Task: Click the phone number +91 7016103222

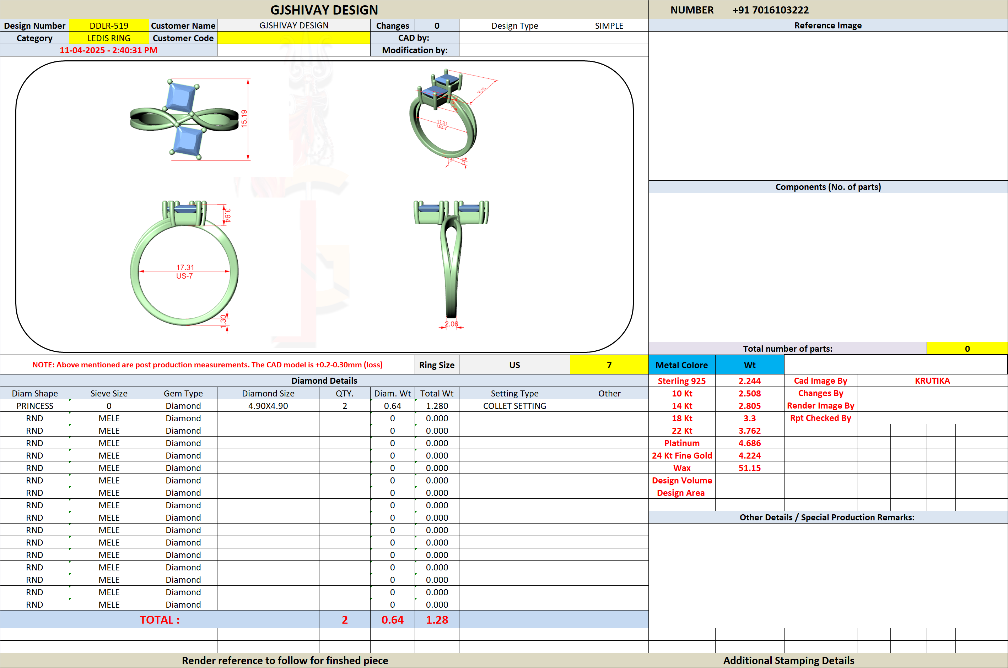Action: (x=770, y=10)
